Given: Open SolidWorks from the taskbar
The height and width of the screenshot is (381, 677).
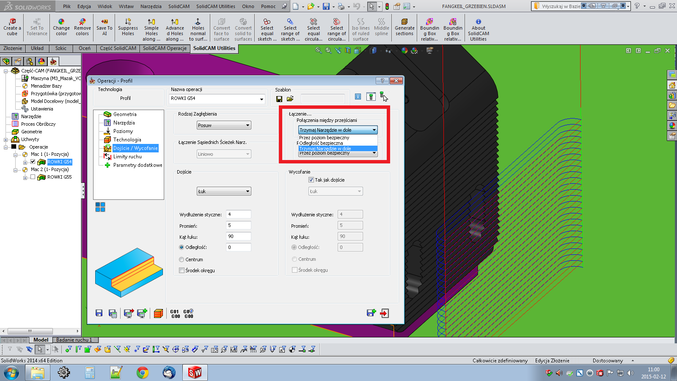Looking at the screenshot, I should pos(195,373).
